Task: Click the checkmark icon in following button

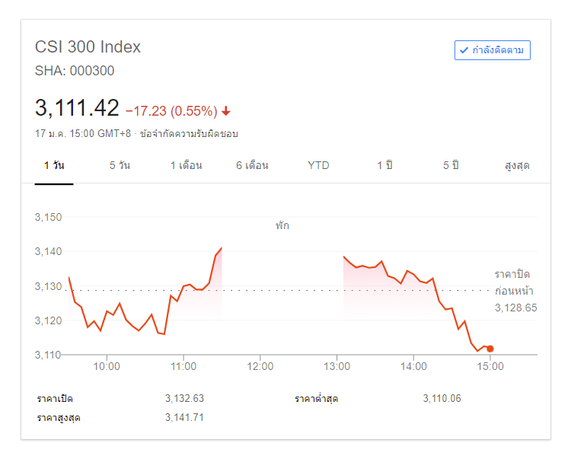Action: 463,50
